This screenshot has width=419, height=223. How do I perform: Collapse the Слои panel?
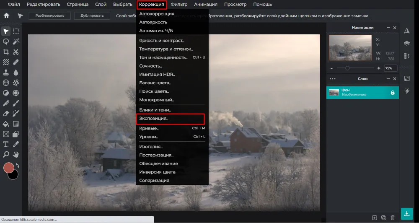(388, 79)
